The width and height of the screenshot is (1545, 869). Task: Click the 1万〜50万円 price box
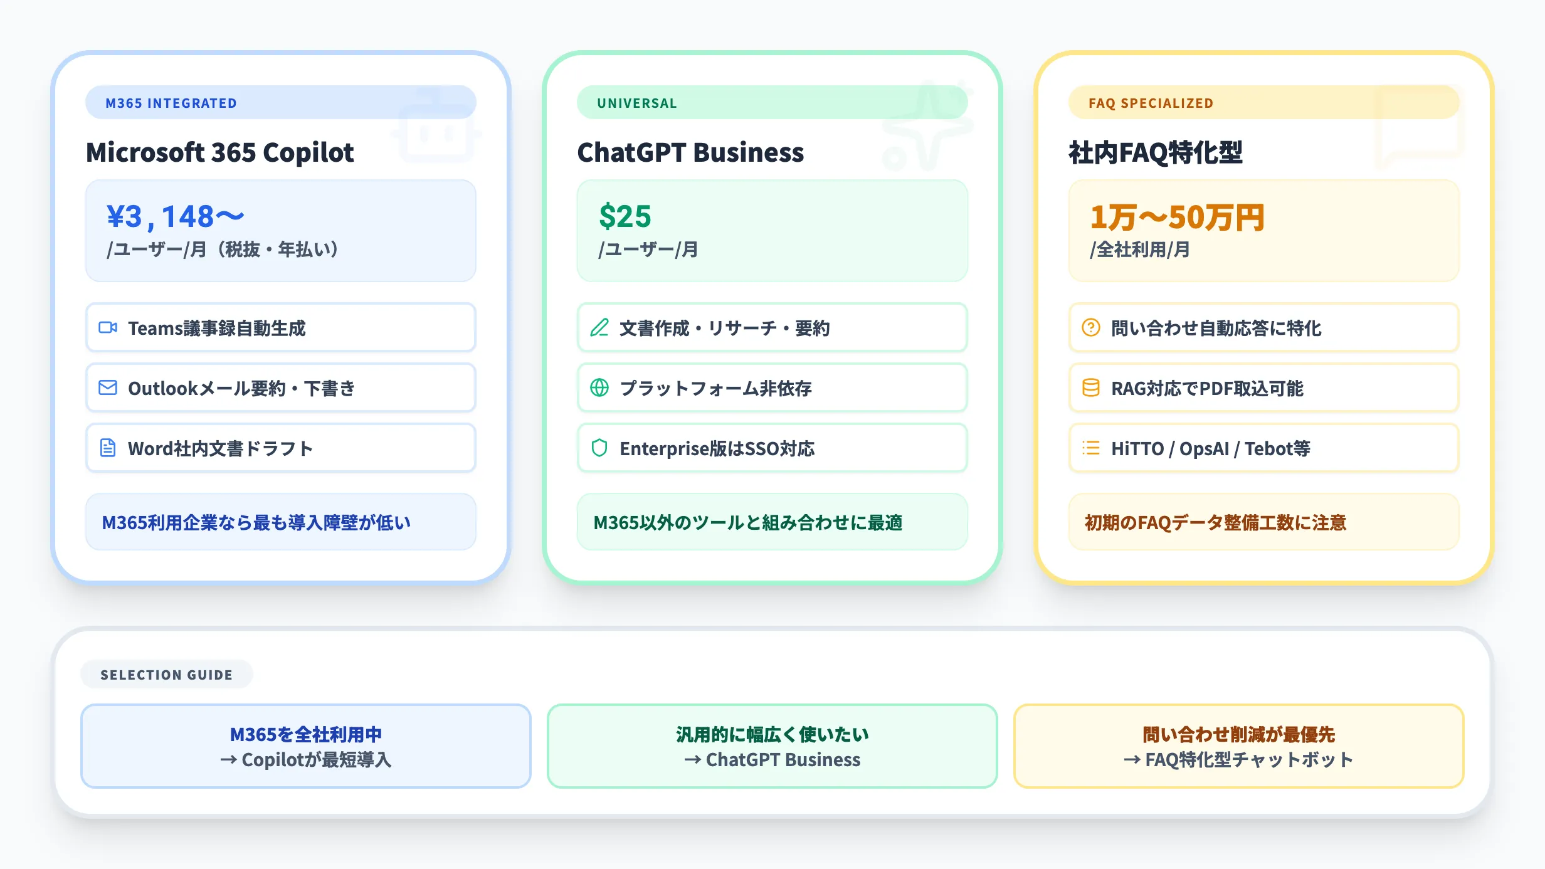1263,231
